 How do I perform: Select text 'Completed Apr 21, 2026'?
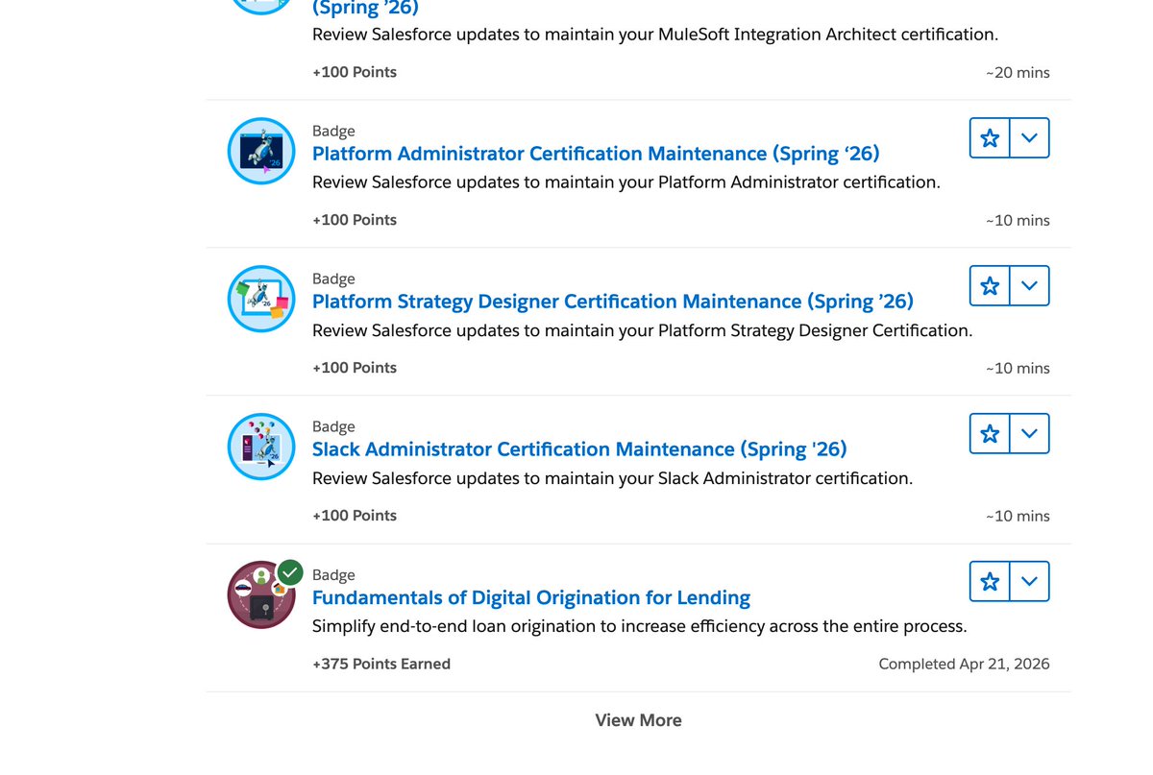pyautogui.click(x=964, y=664)
